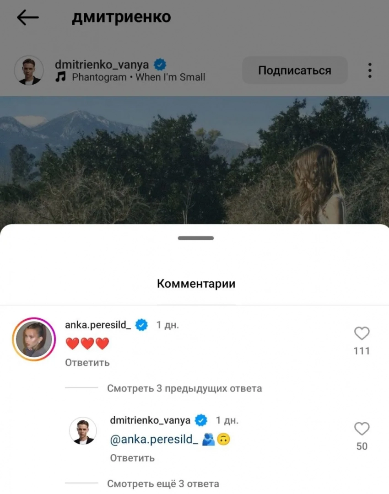Click the Подписаться follow button
The image size is (389, 494).
[295, 70]
